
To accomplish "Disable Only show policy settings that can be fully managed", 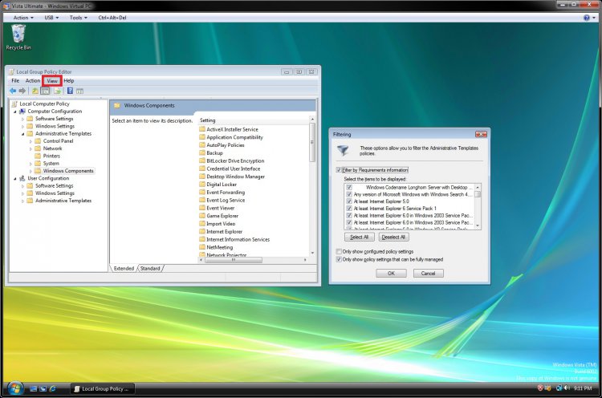I will pos(339,259).
